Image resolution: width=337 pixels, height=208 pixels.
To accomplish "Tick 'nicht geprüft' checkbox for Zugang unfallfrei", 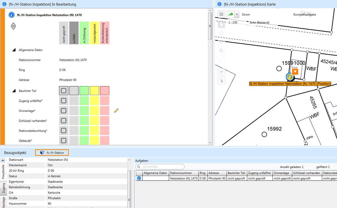I will click(64, 101).
